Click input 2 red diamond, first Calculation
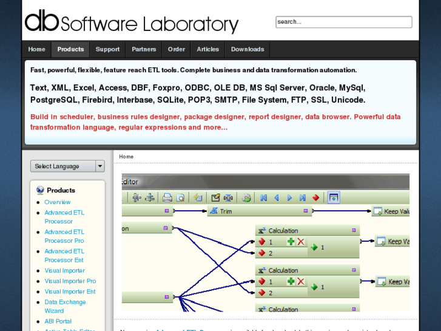 click(262, 253)
